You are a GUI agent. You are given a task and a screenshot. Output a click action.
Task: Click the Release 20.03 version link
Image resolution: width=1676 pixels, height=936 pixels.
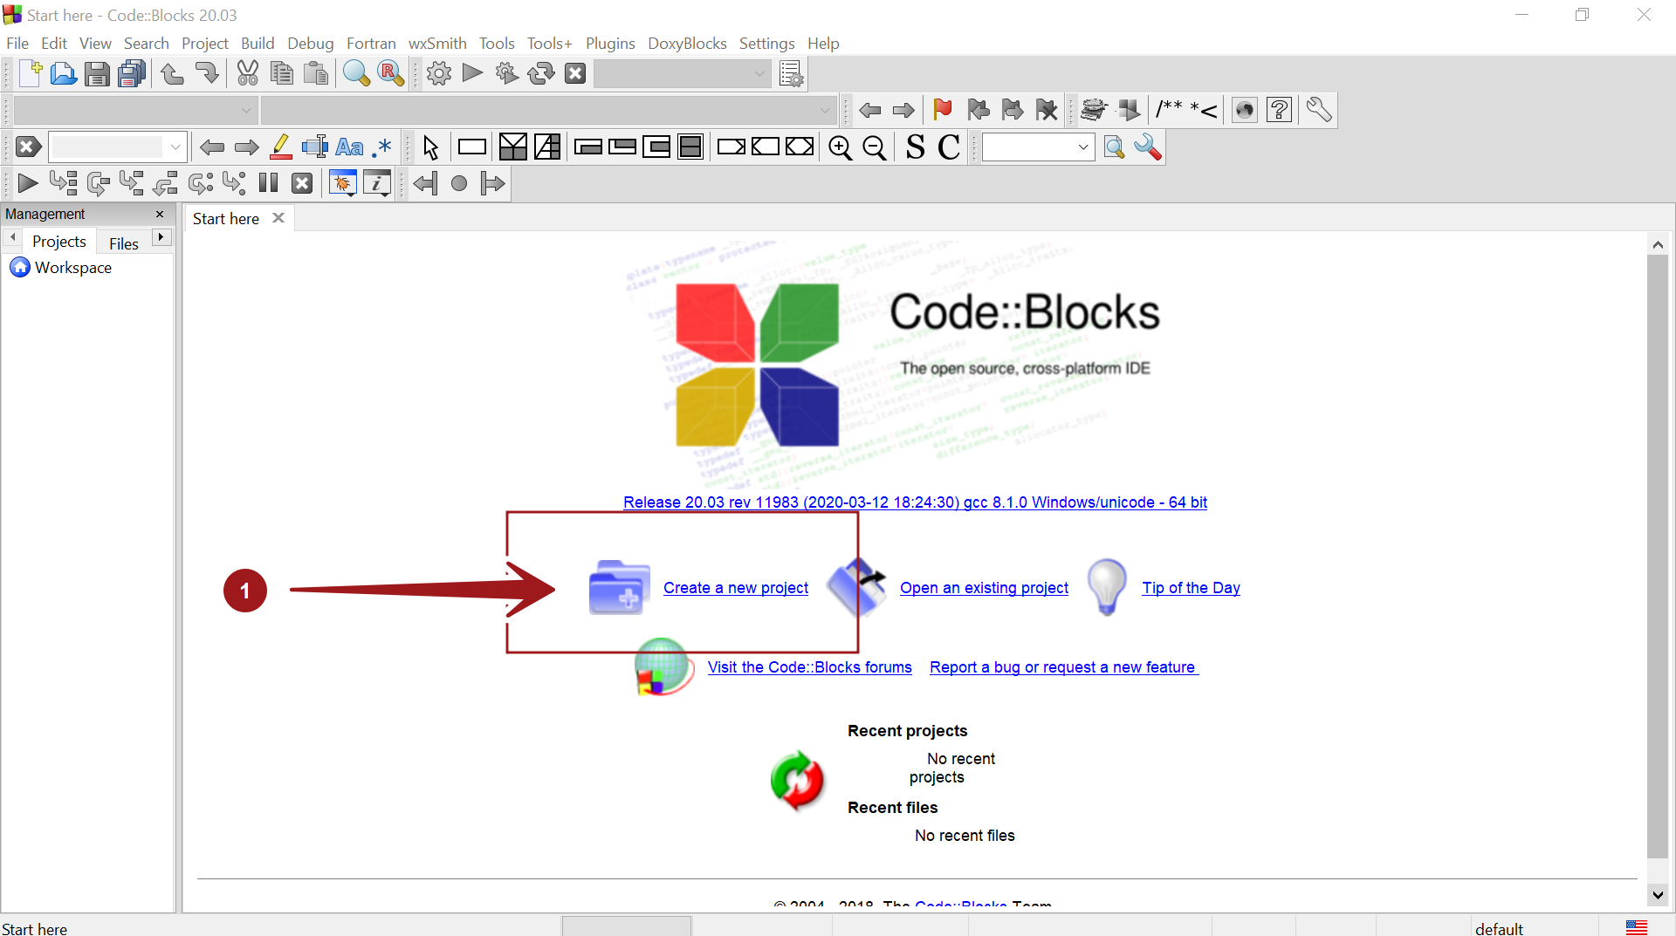point(915,502)
